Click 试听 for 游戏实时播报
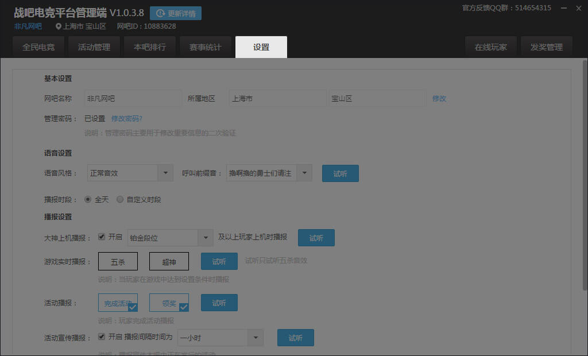 219,261
